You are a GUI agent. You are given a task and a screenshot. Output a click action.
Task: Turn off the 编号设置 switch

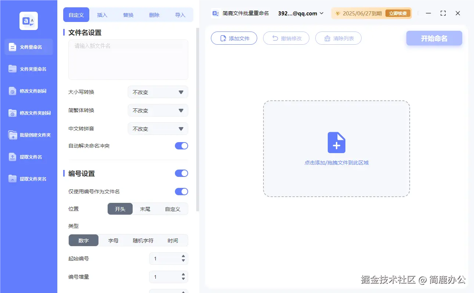[x=181, y=173]
